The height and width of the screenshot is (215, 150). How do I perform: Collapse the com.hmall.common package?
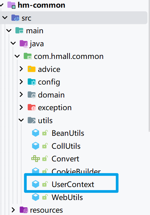pyautogui.click(x=17, y=56)
